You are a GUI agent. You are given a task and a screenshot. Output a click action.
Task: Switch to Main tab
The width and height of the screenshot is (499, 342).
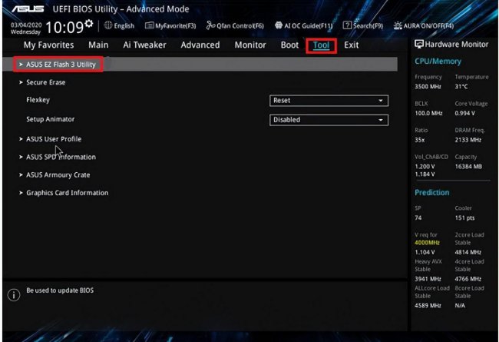[98, 45]
